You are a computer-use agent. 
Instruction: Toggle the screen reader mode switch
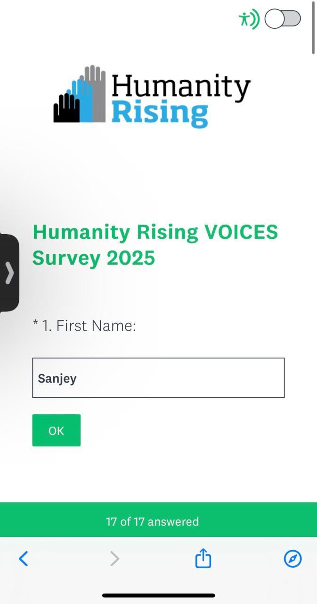283,19
